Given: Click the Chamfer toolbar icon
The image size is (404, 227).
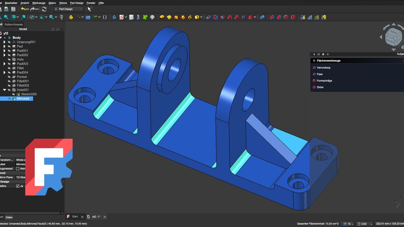Looking at the screenshot, I should 279,17.
